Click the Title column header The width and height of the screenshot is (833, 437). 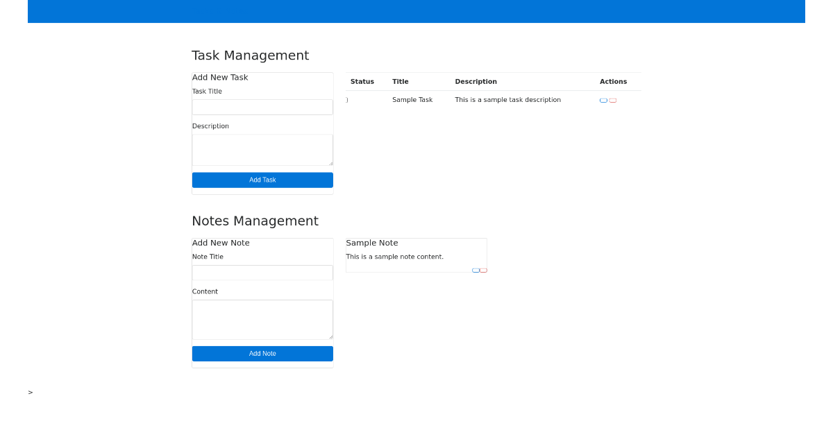[x=401, y=81]
